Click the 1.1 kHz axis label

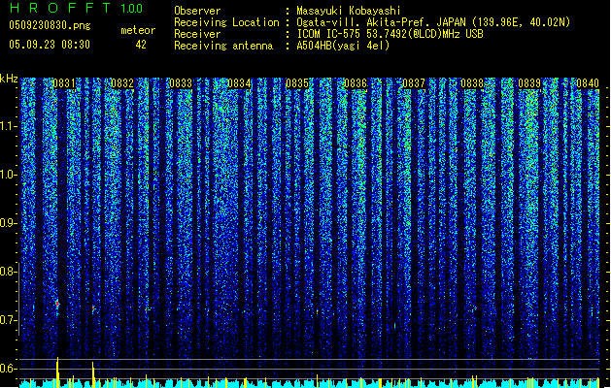click(x=8, y=126)
